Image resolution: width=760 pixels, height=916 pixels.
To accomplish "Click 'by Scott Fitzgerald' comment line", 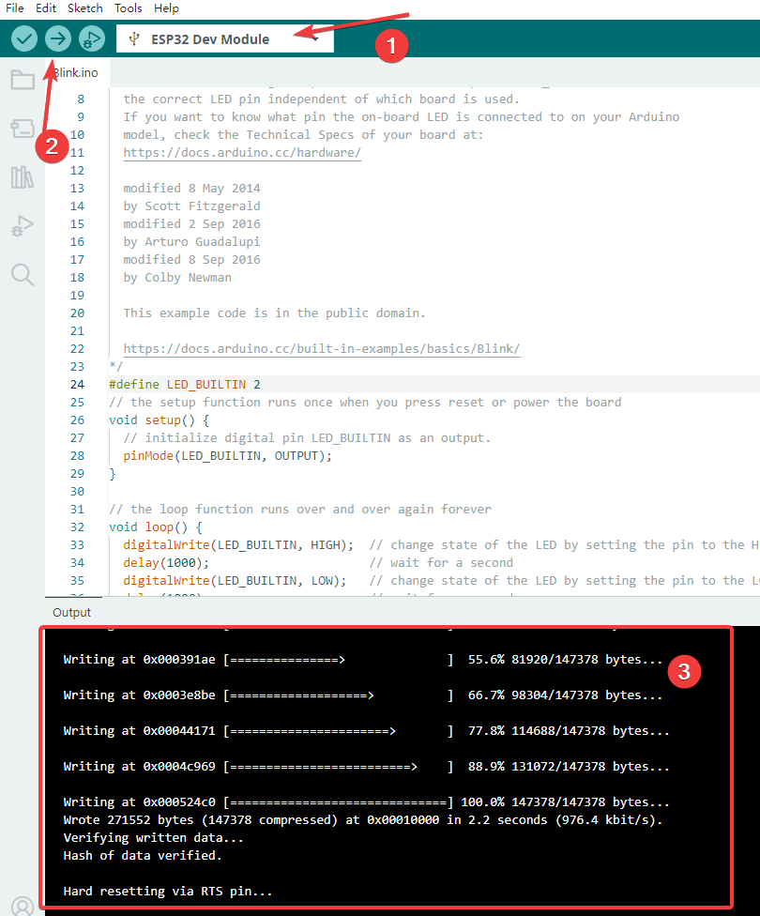I will coord(191,206).
